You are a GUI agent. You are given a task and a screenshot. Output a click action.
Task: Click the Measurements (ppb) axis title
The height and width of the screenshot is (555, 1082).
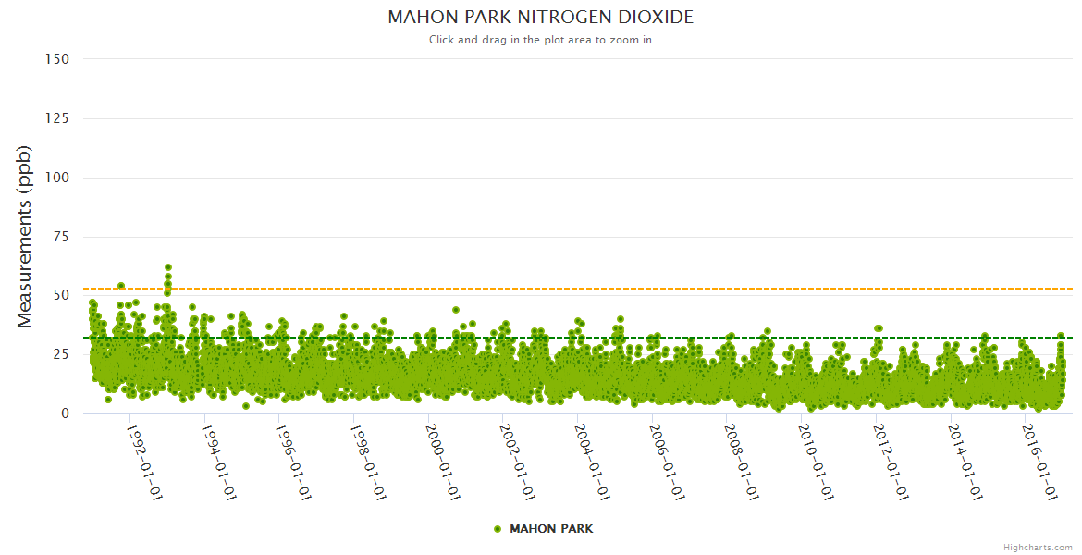tap(25, 236)
